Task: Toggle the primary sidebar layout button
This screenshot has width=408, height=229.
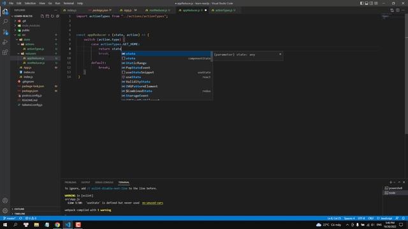Action: point(361,3)
